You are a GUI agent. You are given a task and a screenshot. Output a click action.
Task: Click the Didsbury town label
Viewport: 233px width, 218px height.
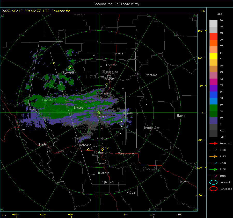(x=98, y=116)
